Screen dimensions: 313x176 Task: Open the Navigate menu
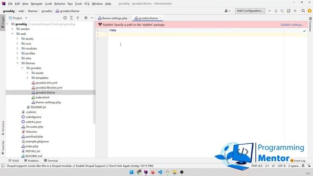(37, 3)
